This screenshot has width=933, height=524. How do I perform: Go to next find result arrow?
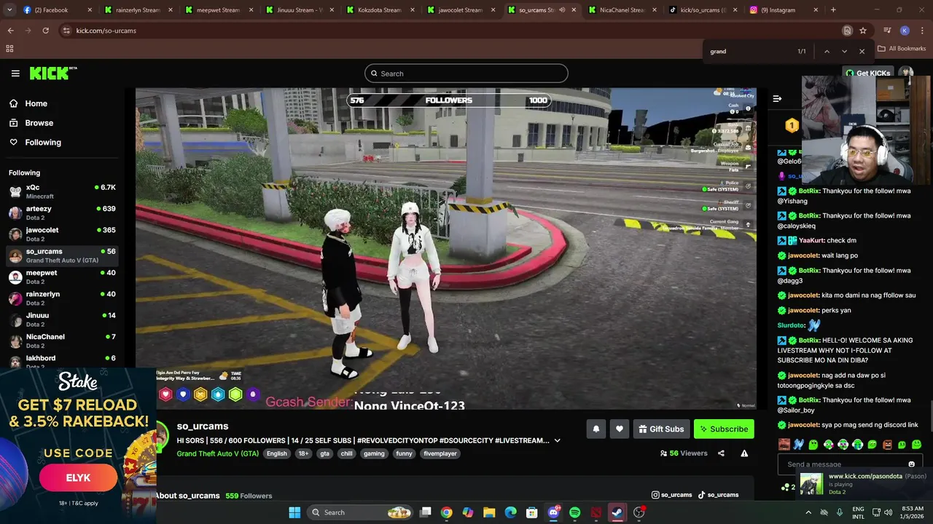point(844,52)
